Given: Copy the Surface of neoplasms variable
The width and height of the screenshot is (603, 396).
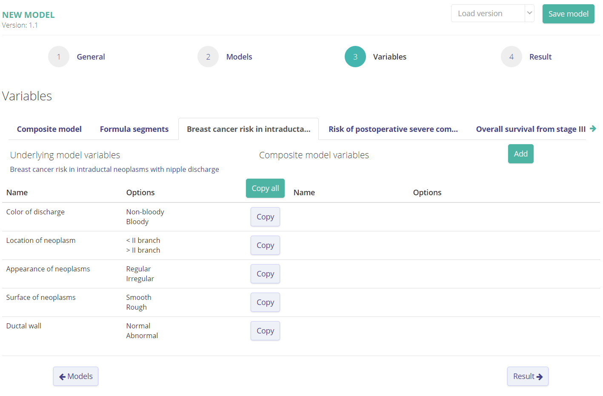Looking at the screenshot, I should point(265,302).
